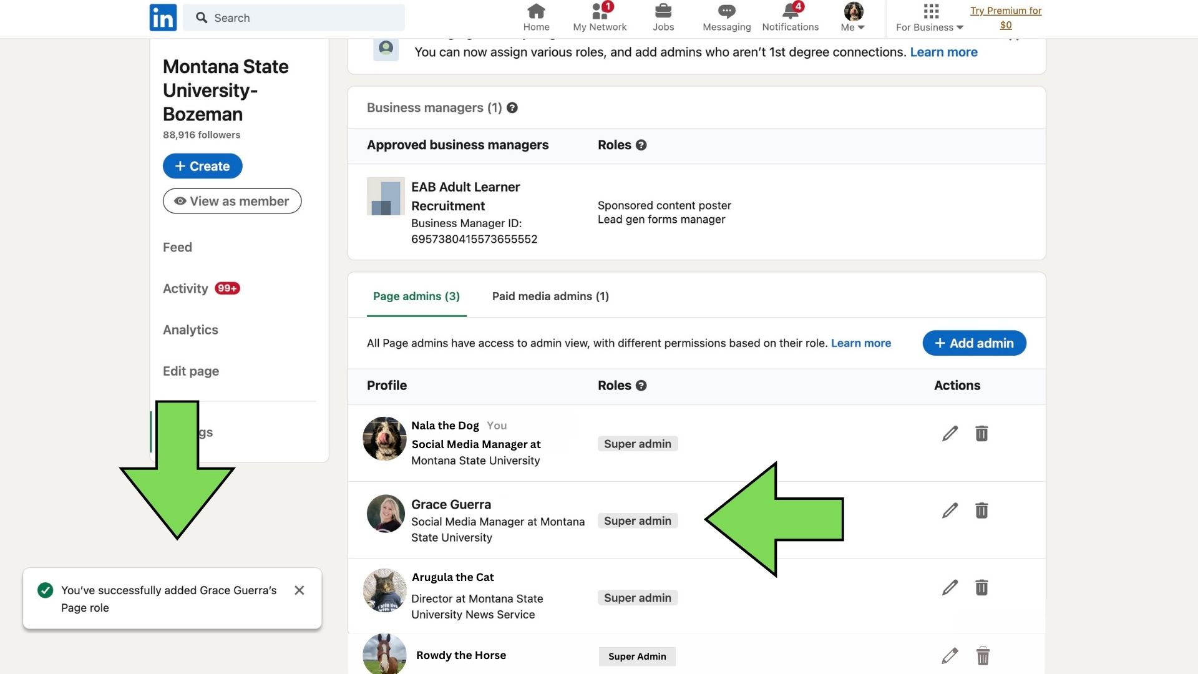The width and height of the screenshot is (1198, 674).
Task: Click the Super admin badge for Arugula the Cat
Action: click(x=638, y=598)
